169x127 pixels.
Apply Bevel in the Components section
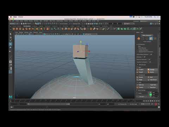(152, 77)
